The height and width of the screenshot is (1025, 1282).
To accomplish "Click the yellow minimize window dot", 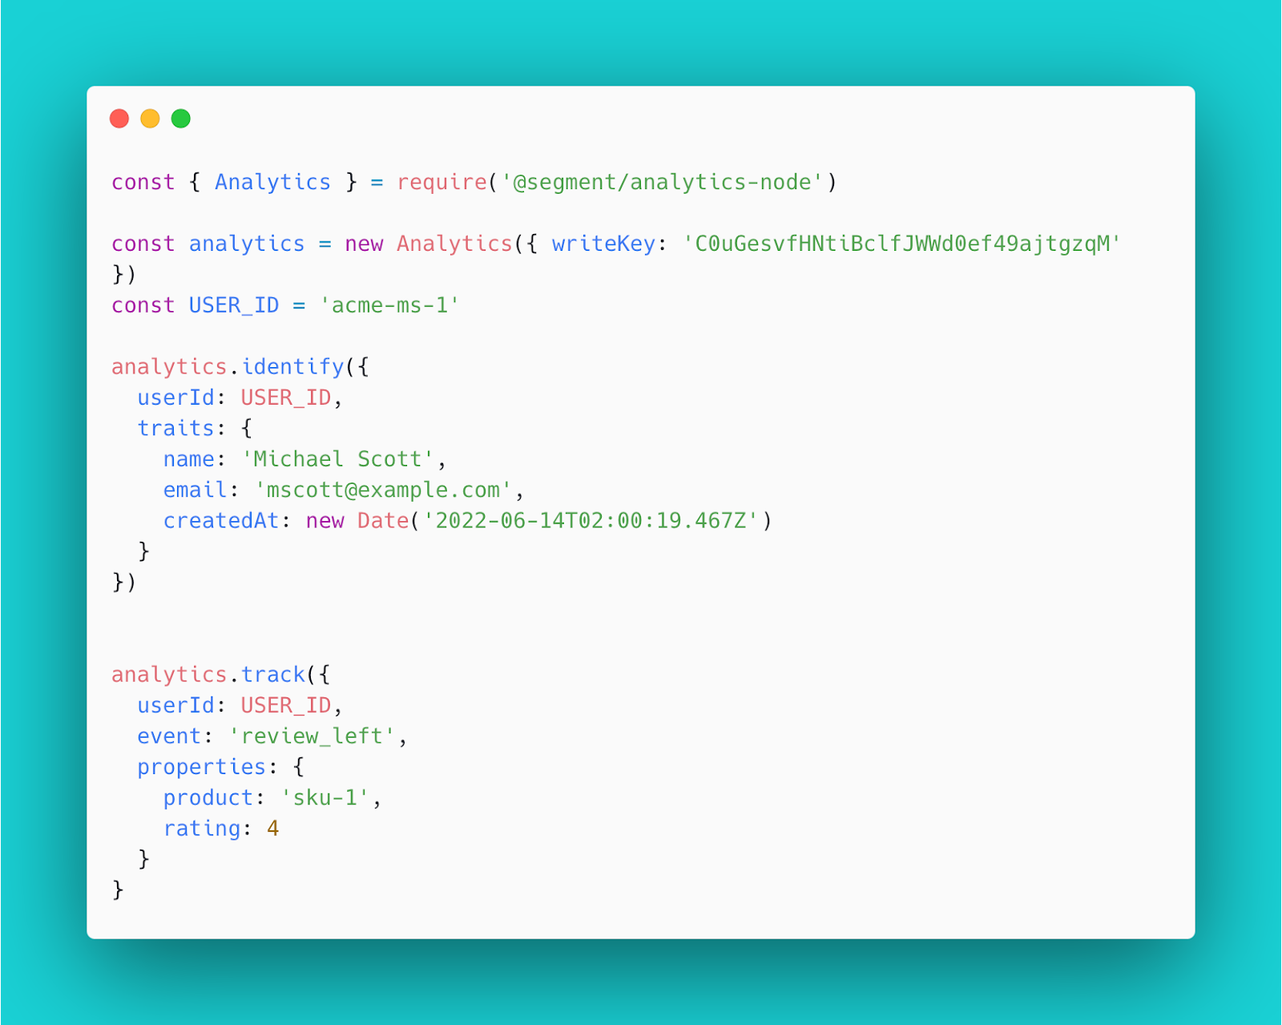I will click(150, 119).
